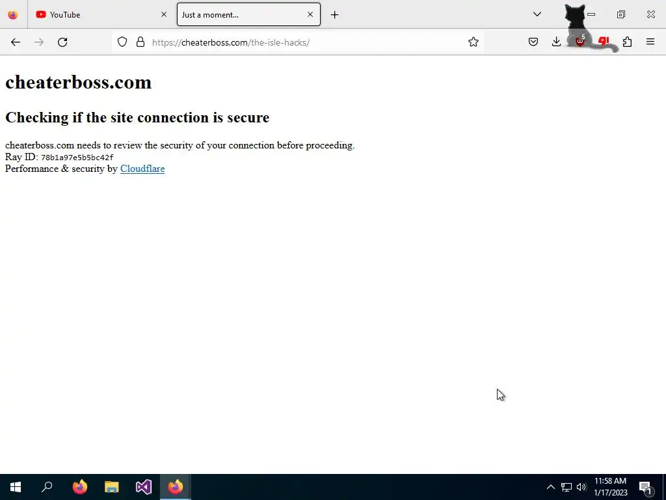The image size is (666, 500).
Task: Open the uBlock Origin extension
Action: point(580,42)
